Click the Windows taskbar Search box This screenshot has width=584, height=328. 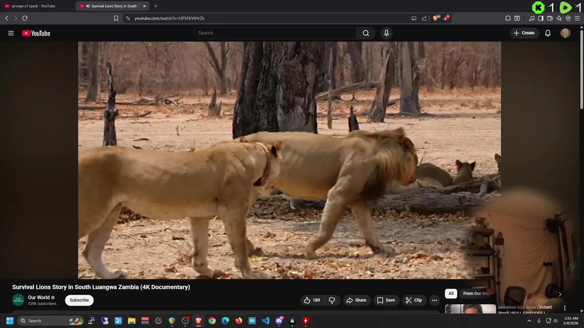(50, 321)
